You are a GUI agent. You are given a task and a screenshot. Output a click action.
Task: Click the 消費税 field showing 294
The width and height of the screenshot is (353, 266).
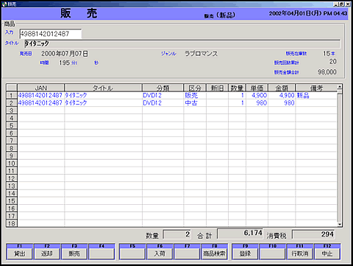click(313, 234)
